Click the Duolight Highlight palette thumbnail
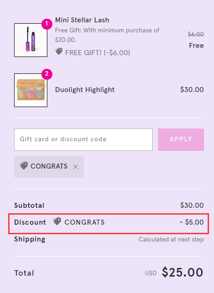Screen dimensions: 214x293 [x=31, y=90]
